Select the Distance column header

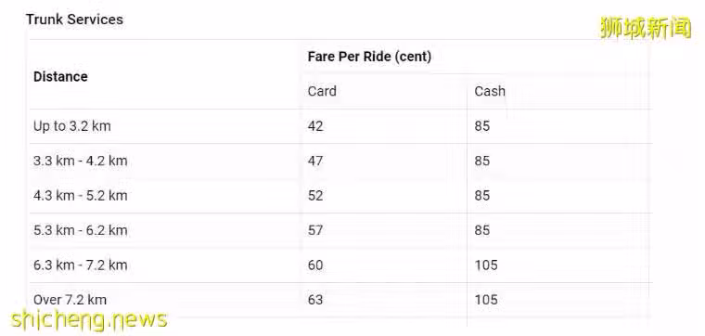pos(60,76)
